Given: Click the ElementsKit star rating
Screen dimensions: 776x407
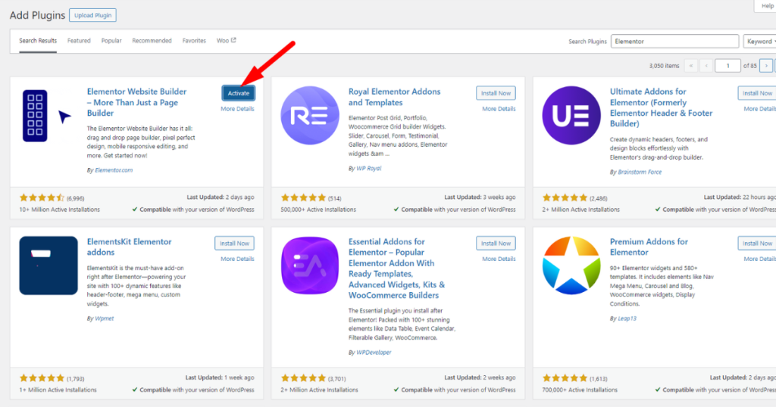Looking at the screenshot, I should point(42,378).
